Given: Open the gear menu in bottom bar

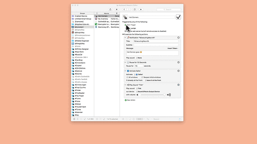Looking at the screenshot, I should [x=74, y=119].
